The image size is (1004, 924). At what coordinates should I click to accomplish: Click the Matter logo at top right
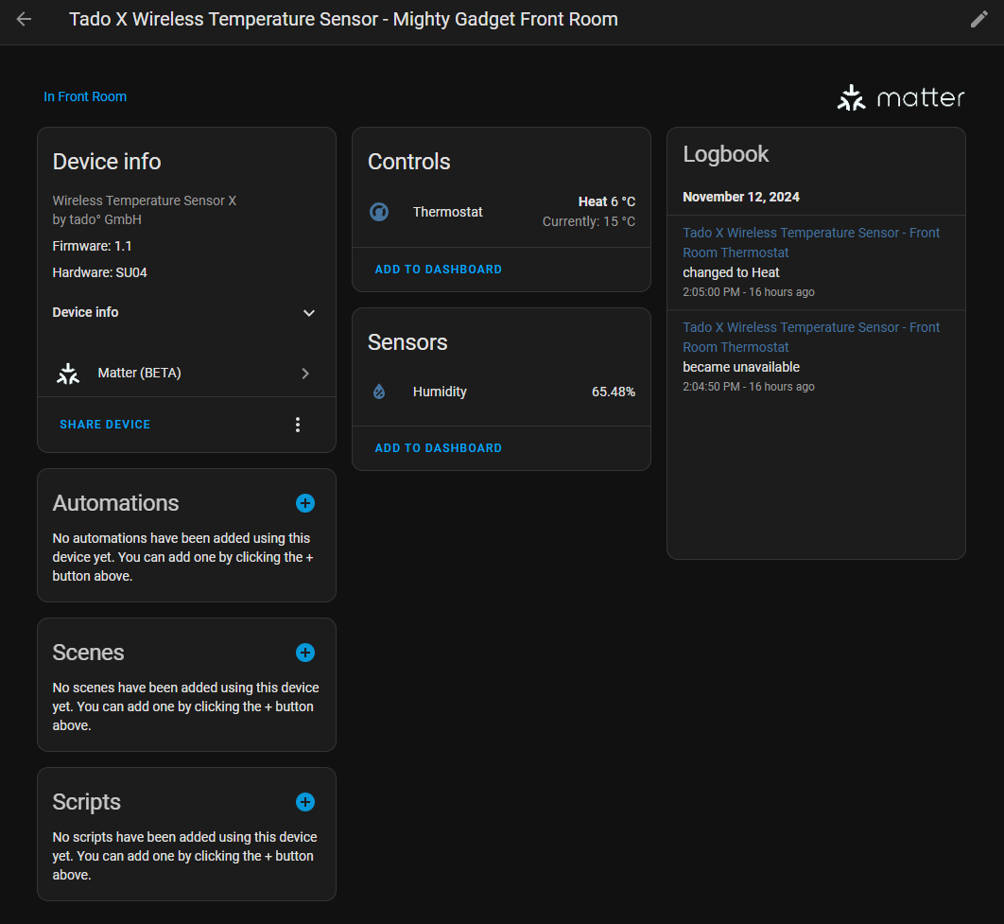coord(900,97)
